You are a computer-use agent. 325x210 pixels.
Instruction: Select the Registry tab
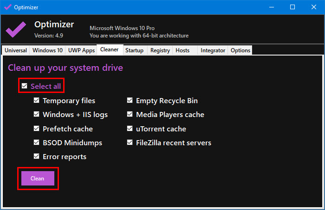(160, 50)
